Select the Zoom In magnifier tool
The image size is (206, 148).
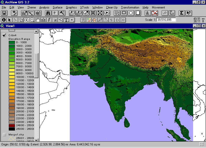27,20
